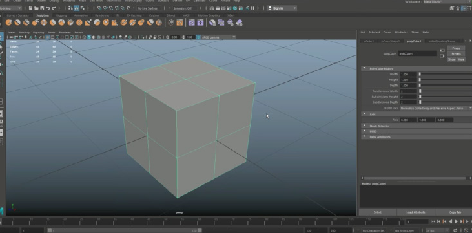Image resolution: width=472 pixels, height=233 pixels.
Task: Select the Amplify sculpting tool
Action: click(x=150, y=23)
